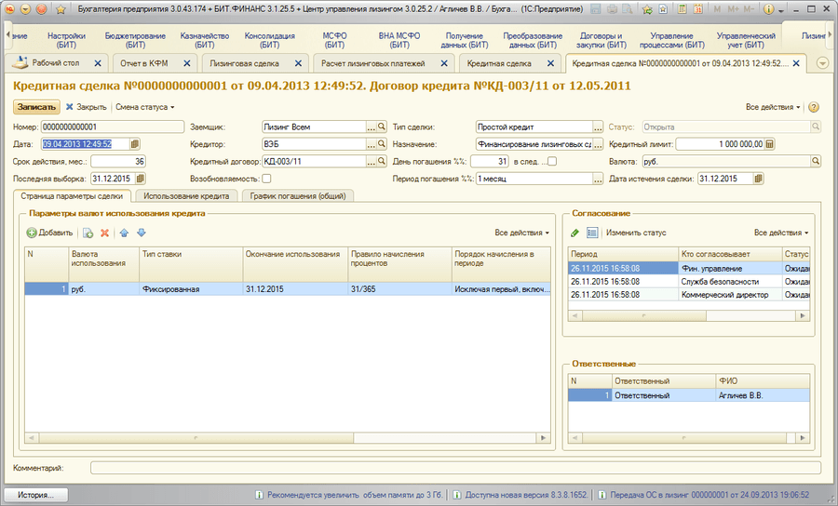The height and width of the screenshot is (506, 838).
Task: Click the copy-row icon beside Добавить
Action: (88, 233)
